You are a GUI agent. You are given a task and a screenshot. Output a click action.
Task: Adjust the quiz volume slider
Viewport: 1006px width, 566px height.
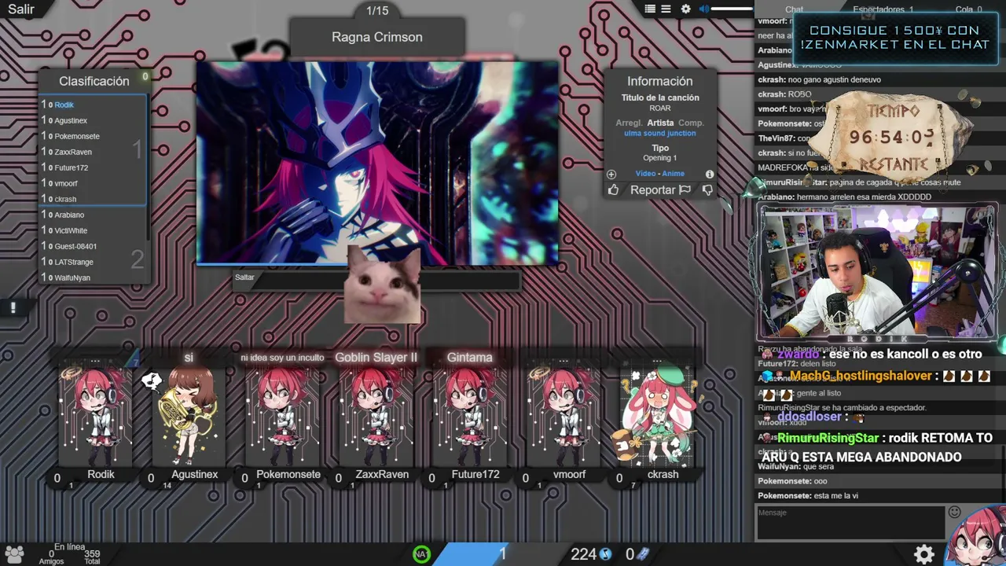pyautogui.click(x=732, y=9)
